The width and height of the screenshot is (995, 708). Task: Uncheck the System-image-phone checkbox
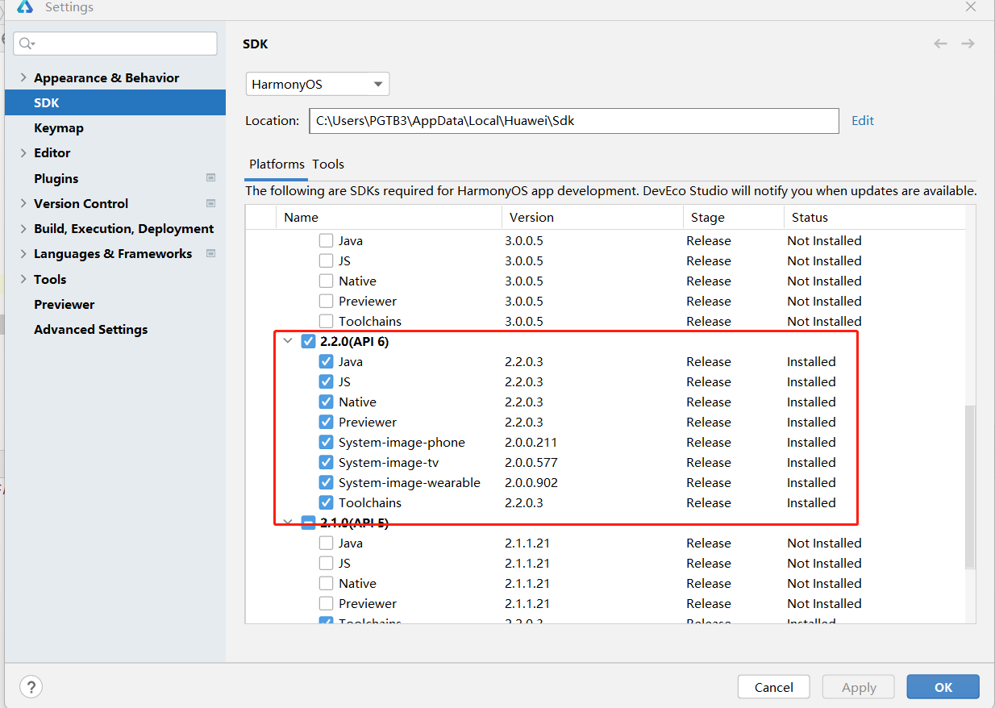tap(326, 442)
